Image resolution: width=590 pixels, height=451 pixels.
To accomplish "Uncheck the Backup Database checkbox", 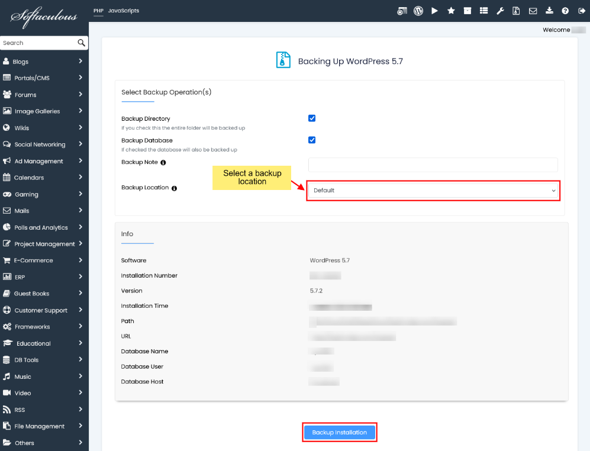I will pos(311,140).
